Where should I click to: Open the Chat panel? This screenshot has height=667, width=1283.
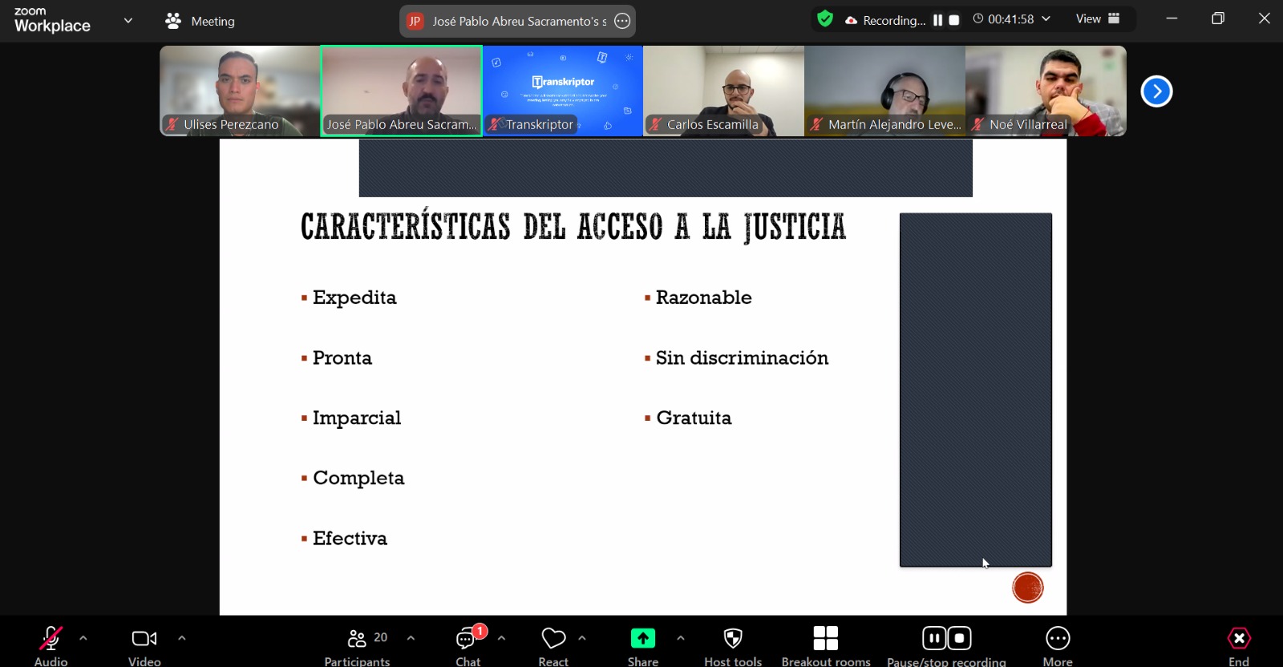tap(467, 640)
